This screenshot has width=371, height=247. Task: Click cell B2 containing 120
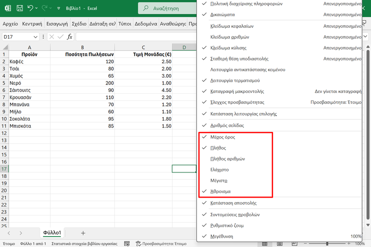83,61
